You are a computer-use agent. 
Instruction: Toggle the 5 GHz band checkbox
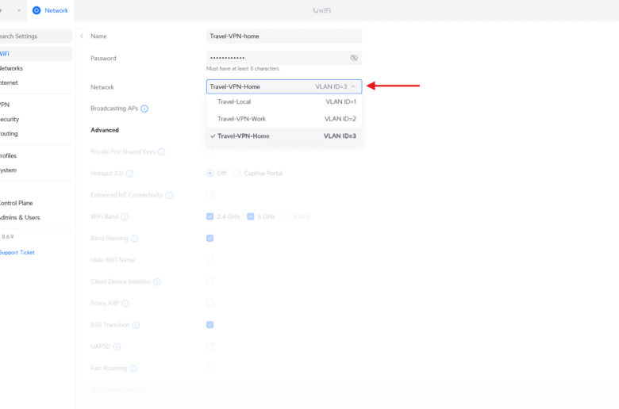(250, 216)
